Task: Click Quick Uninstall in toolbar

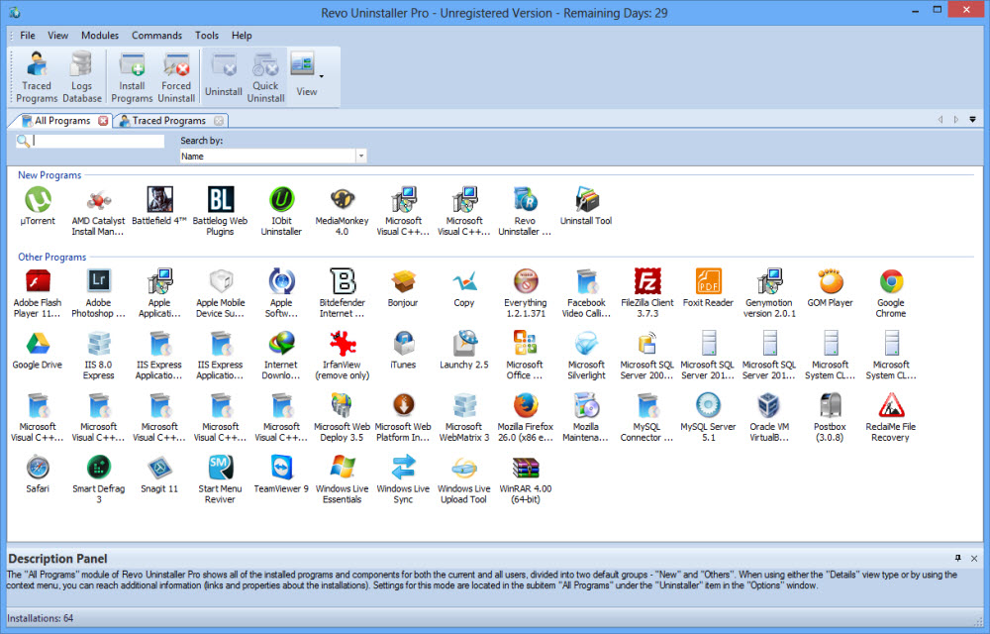Action: (x=265, y=77)
